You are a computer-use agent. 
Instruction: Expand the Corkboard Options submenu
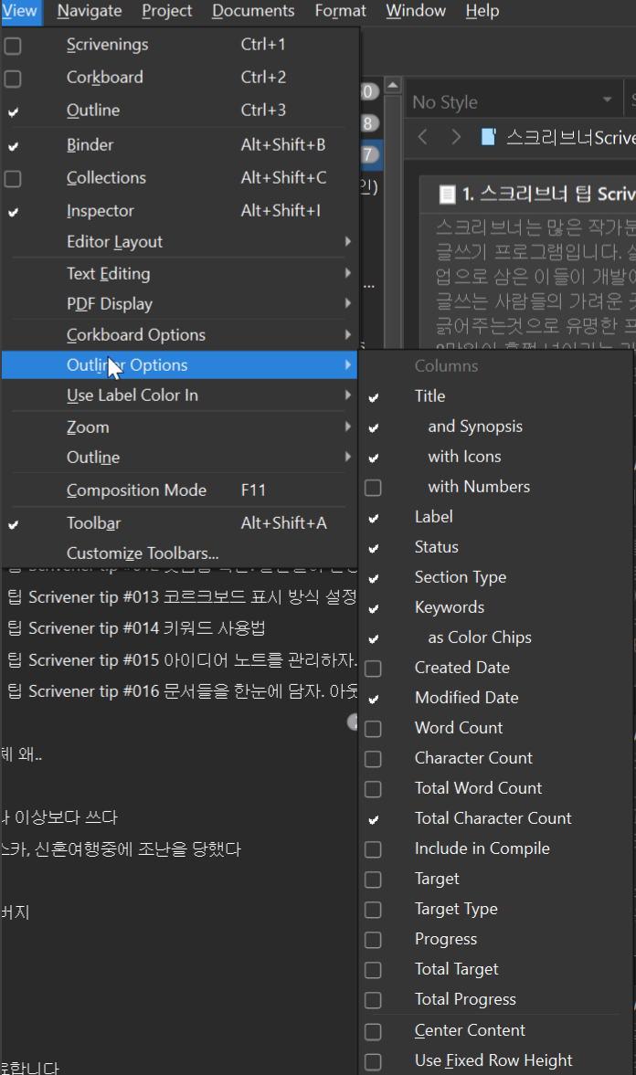[x=179, y=334]
